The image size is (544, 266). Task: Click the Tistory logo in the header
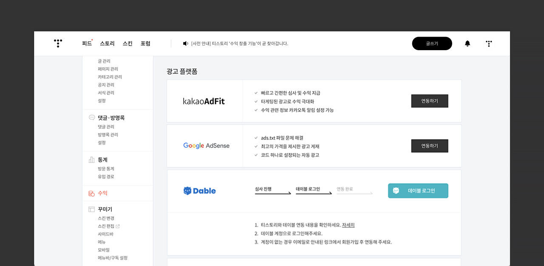(x=58, y=43)
